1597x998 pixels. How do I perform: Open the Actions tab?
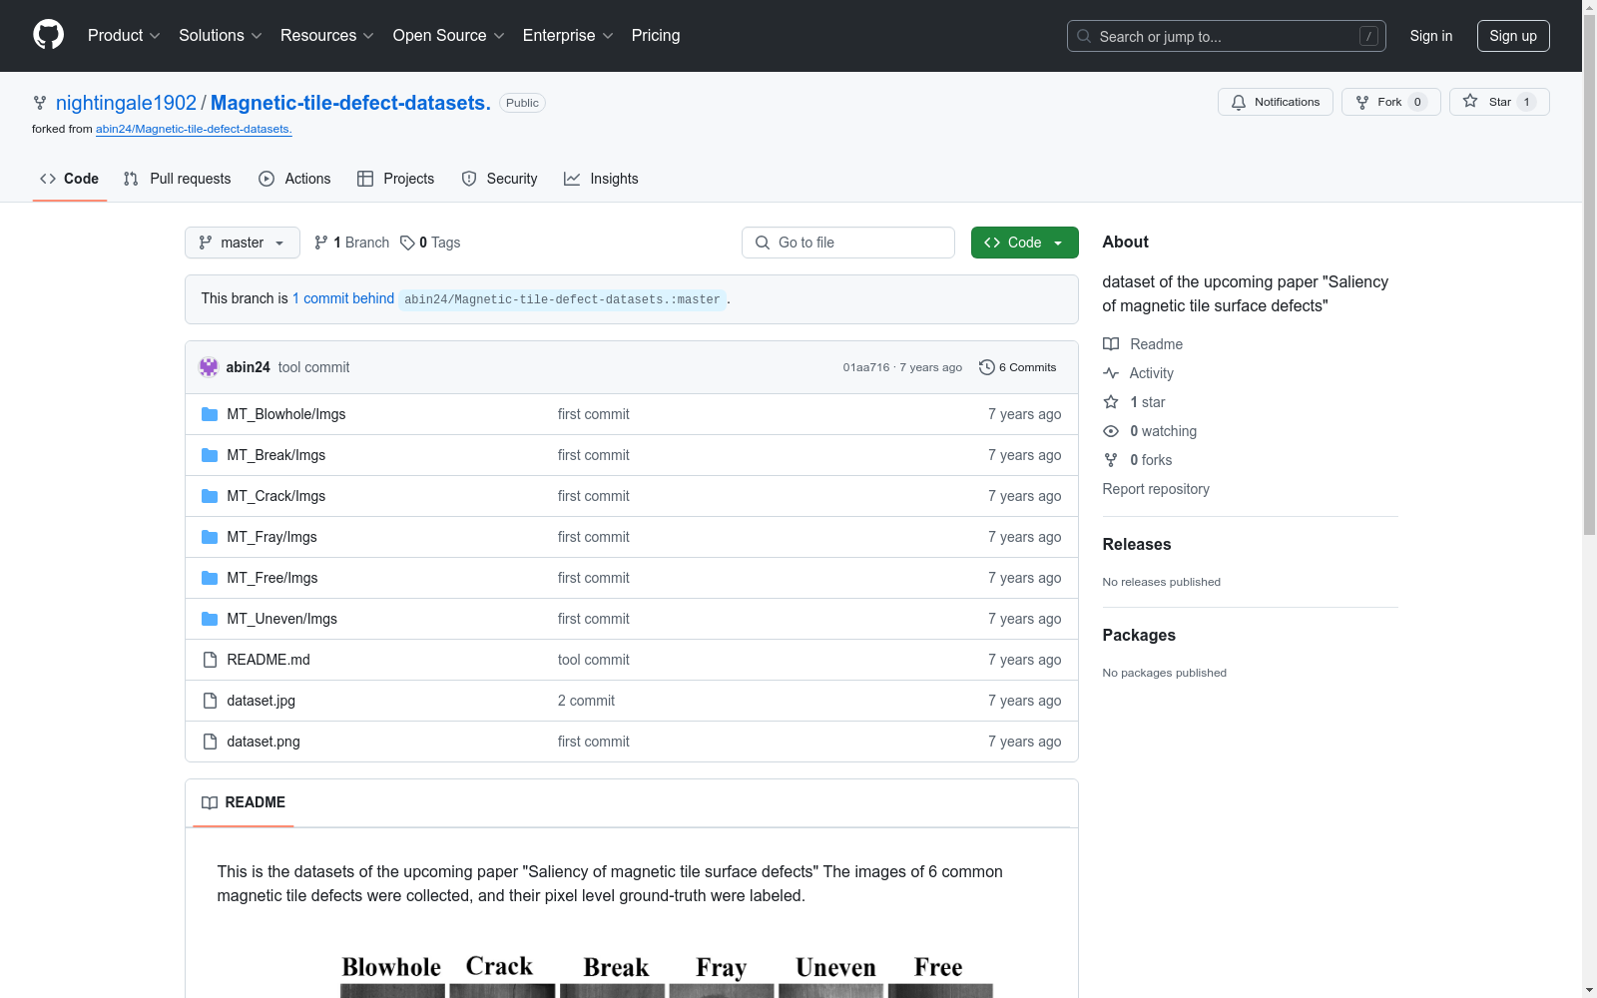click(x=294, y=179)
